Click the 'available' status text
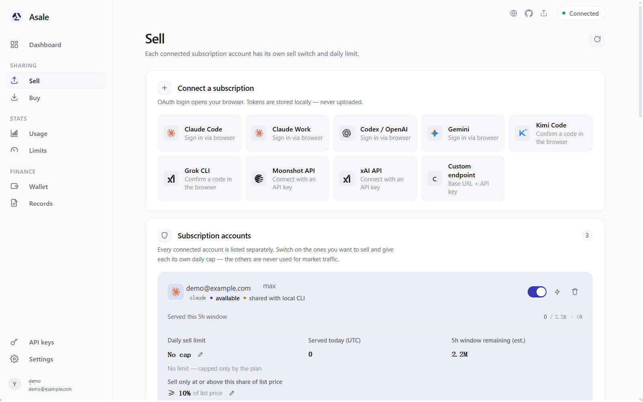This screenshot has width=643, height=402. 227,298
